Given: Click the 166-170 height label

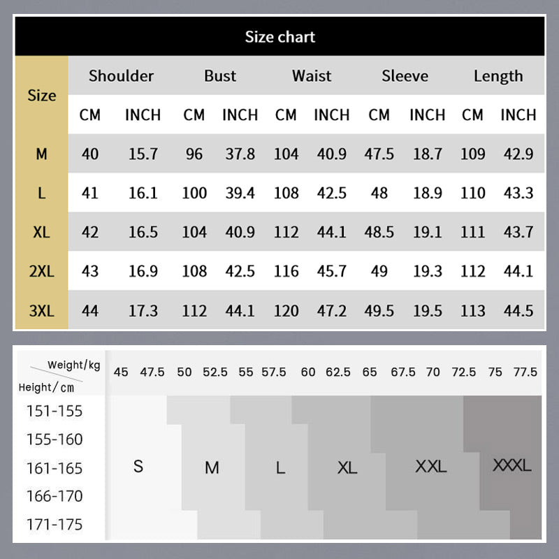Looking at the screenshot, I should [x=55, y=496].
